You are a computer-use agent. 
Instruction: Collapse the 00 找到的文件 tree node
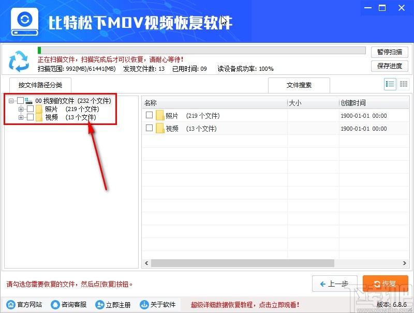point(11,101)
